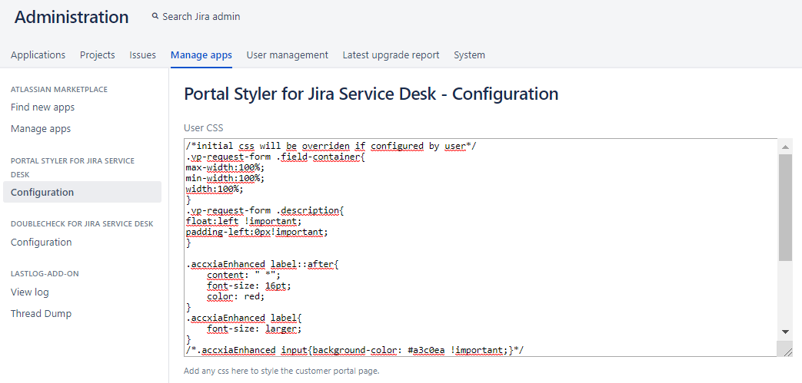Open the System tab
This screenshot has width=802, height=383.
tap(470, 54)
